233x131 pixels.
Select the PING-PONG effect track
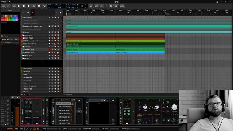[x=30, y=86]
